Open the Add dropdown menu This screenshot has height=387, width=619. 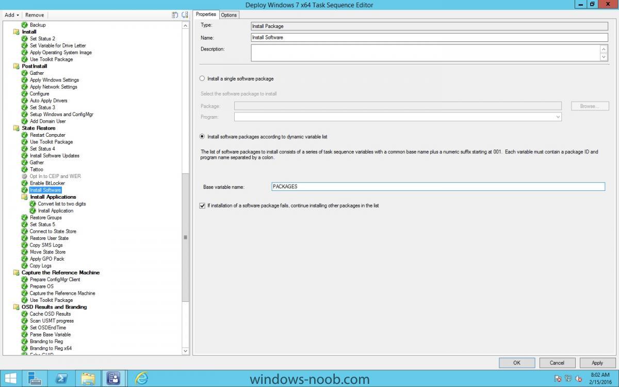(12, 15)
